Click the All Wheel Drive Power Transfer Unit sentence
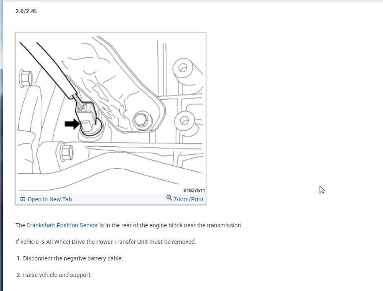The height and width of the screenshot is (291, 383). coord(106,242)
